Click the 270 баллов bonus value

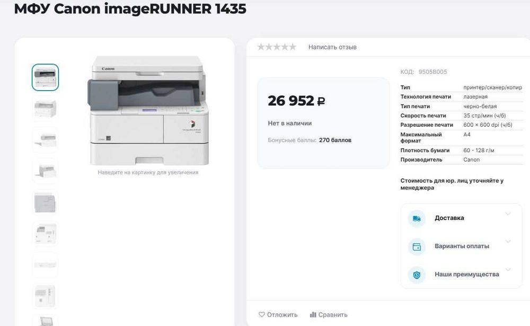tap(335, 140)
